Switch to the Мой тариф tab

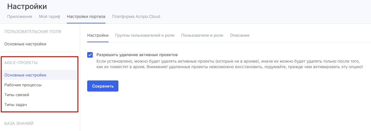49,17
